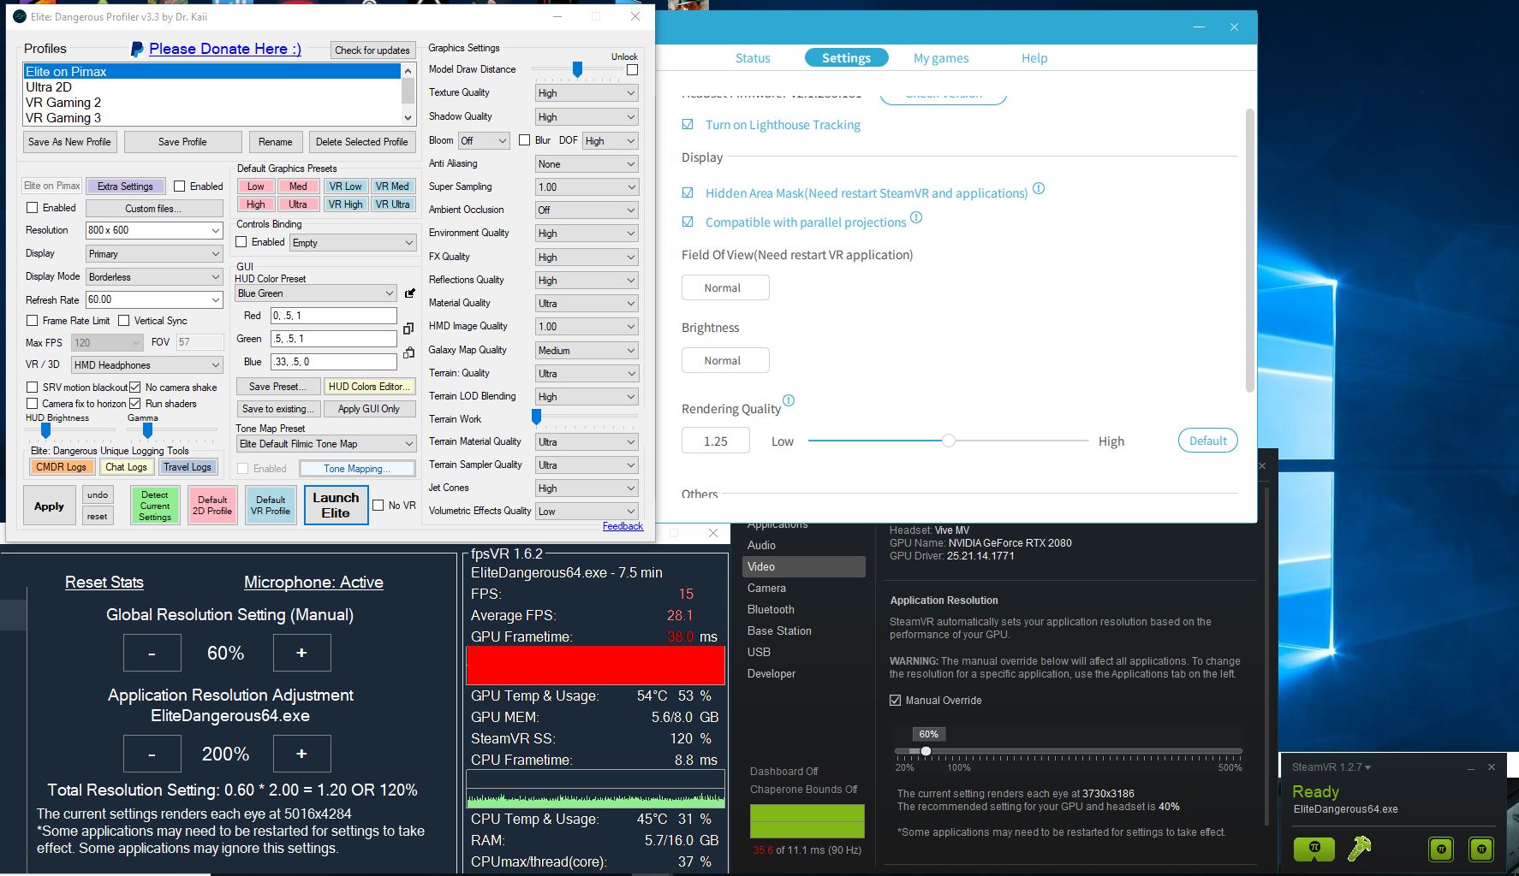Image resolution: width=1519 pixels, height=876 pixels.
Task: Click the copy HUD colors icon
Action: pos(408,328)
